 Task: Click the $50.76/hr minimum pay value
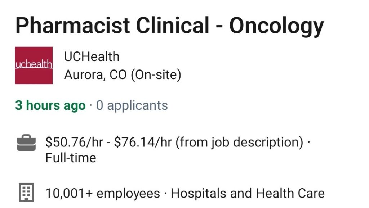click(74, 142)
